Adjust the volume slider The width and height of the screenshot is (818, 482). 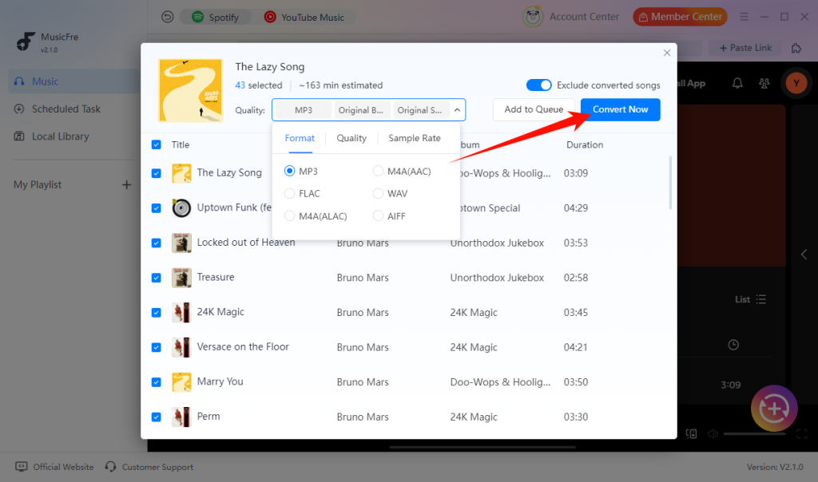point(754,433)
